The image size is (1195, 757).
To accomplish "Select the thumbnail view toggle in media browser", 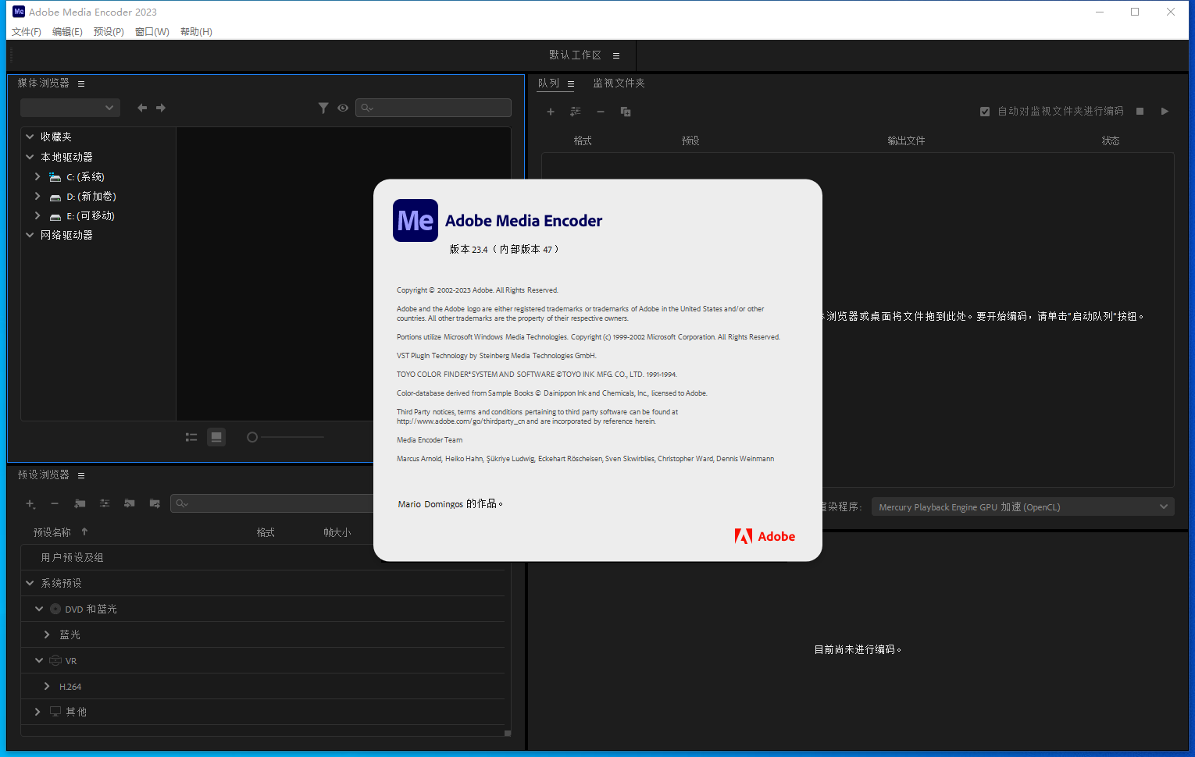I will coord(216,437).
